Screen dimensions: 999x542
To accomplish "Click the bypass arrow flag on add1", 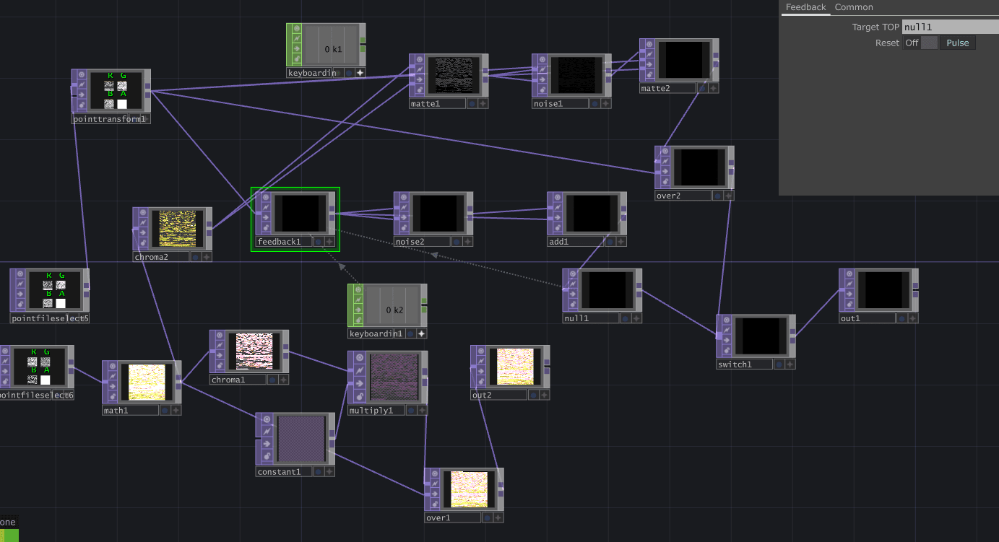I will point(558,218).
